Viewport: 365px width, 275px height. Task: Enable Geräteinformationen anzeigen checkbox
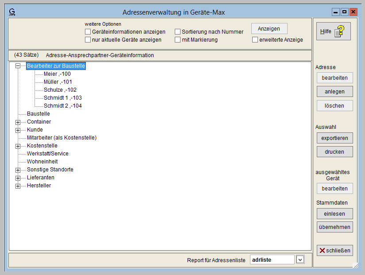click(88, 32)
